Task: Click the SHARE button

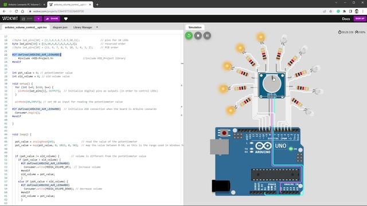Action: tap(52, 19)
